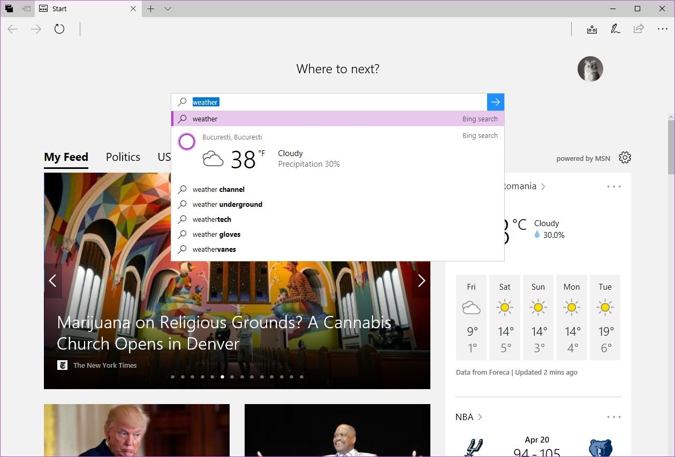
Task: Open a new tab with plus icon
Action: click(x=151, y=9)
